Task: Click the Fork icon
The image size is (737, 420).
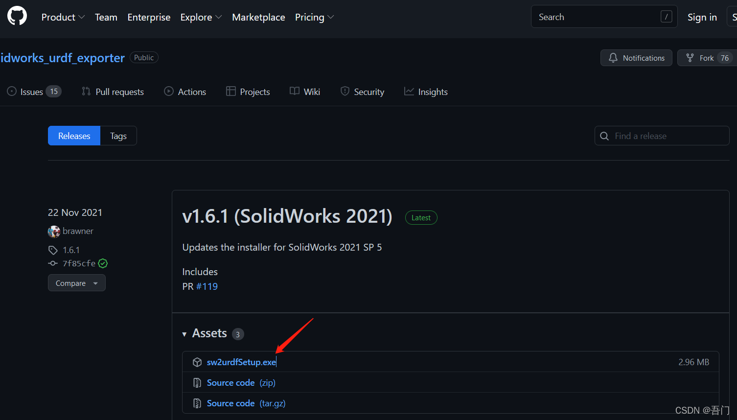Action: tap(690, 58)
